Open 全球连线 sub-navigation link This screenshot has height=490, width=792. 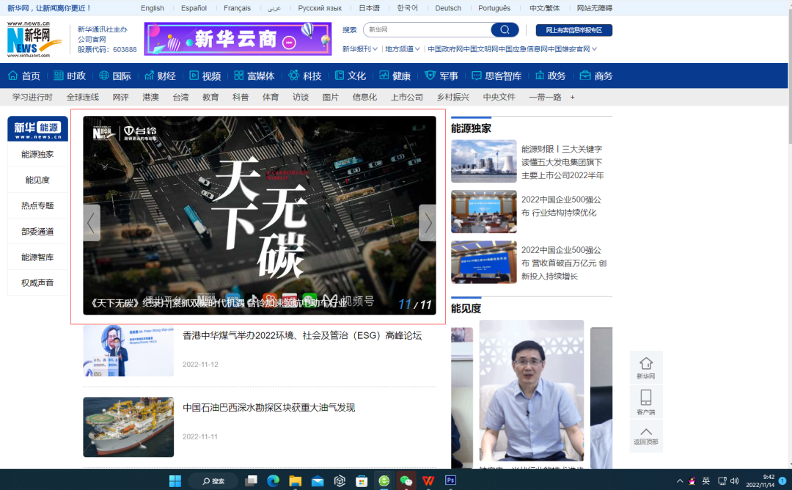point(83,97)
